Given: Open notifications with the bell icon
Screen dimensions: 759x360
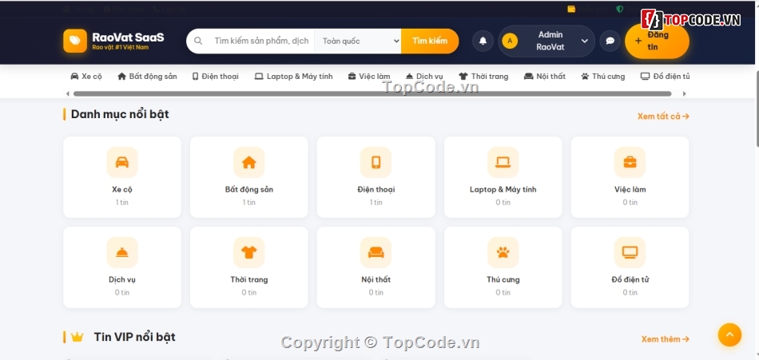Looking at the screenshot, I should click(x=483, y=42).
